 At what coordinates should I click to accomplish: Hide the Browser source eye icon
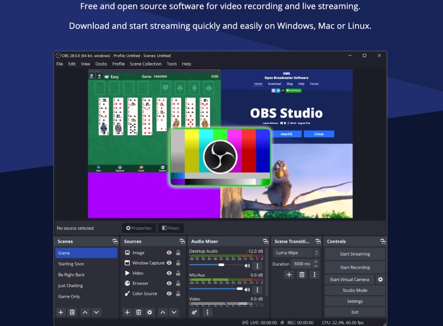point(169,283)
